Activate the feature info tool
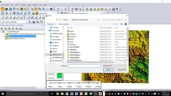The width and height of the screenshot is (171, 96). [x=76, y=9]
